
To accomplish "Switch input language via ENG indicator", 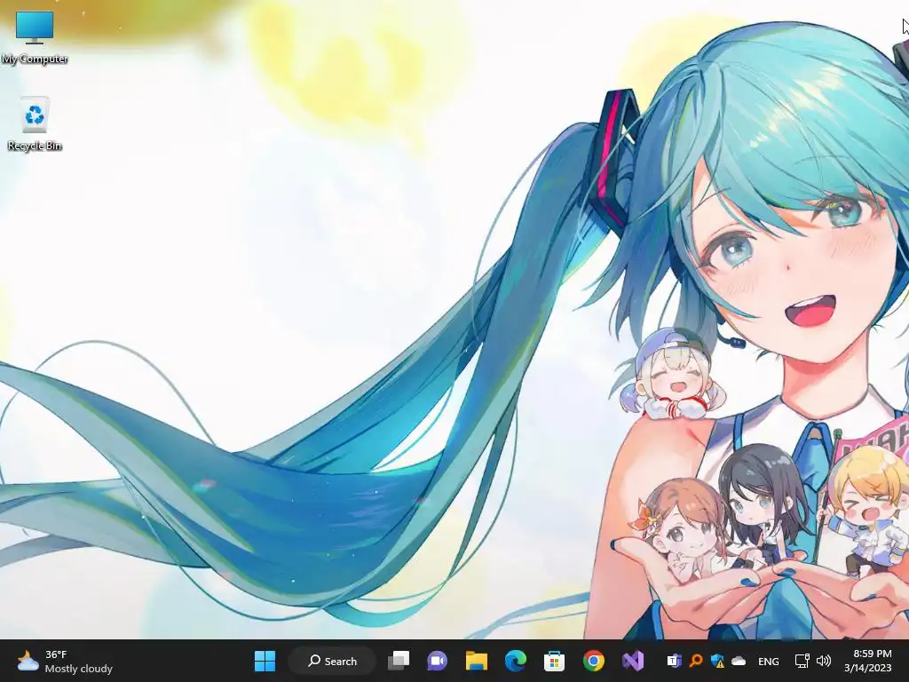I will (768, 661).
